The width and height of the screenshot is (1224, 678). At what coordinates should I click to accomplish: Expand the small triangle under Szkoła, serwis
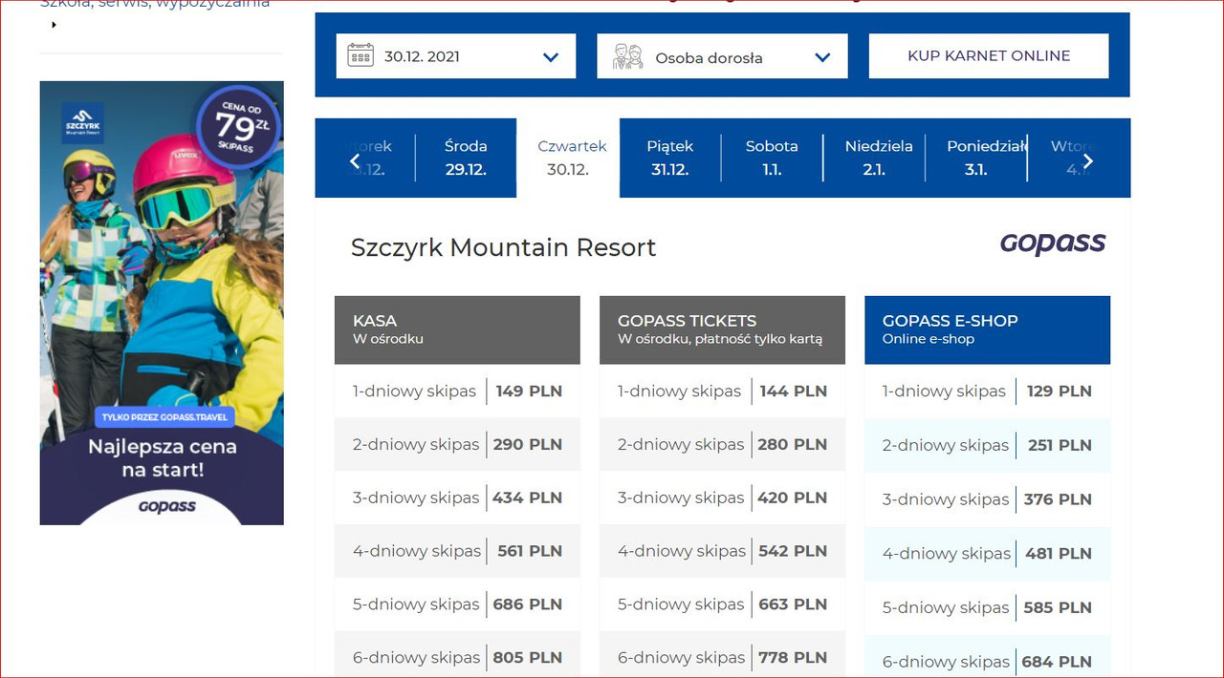tap(54, 25)
